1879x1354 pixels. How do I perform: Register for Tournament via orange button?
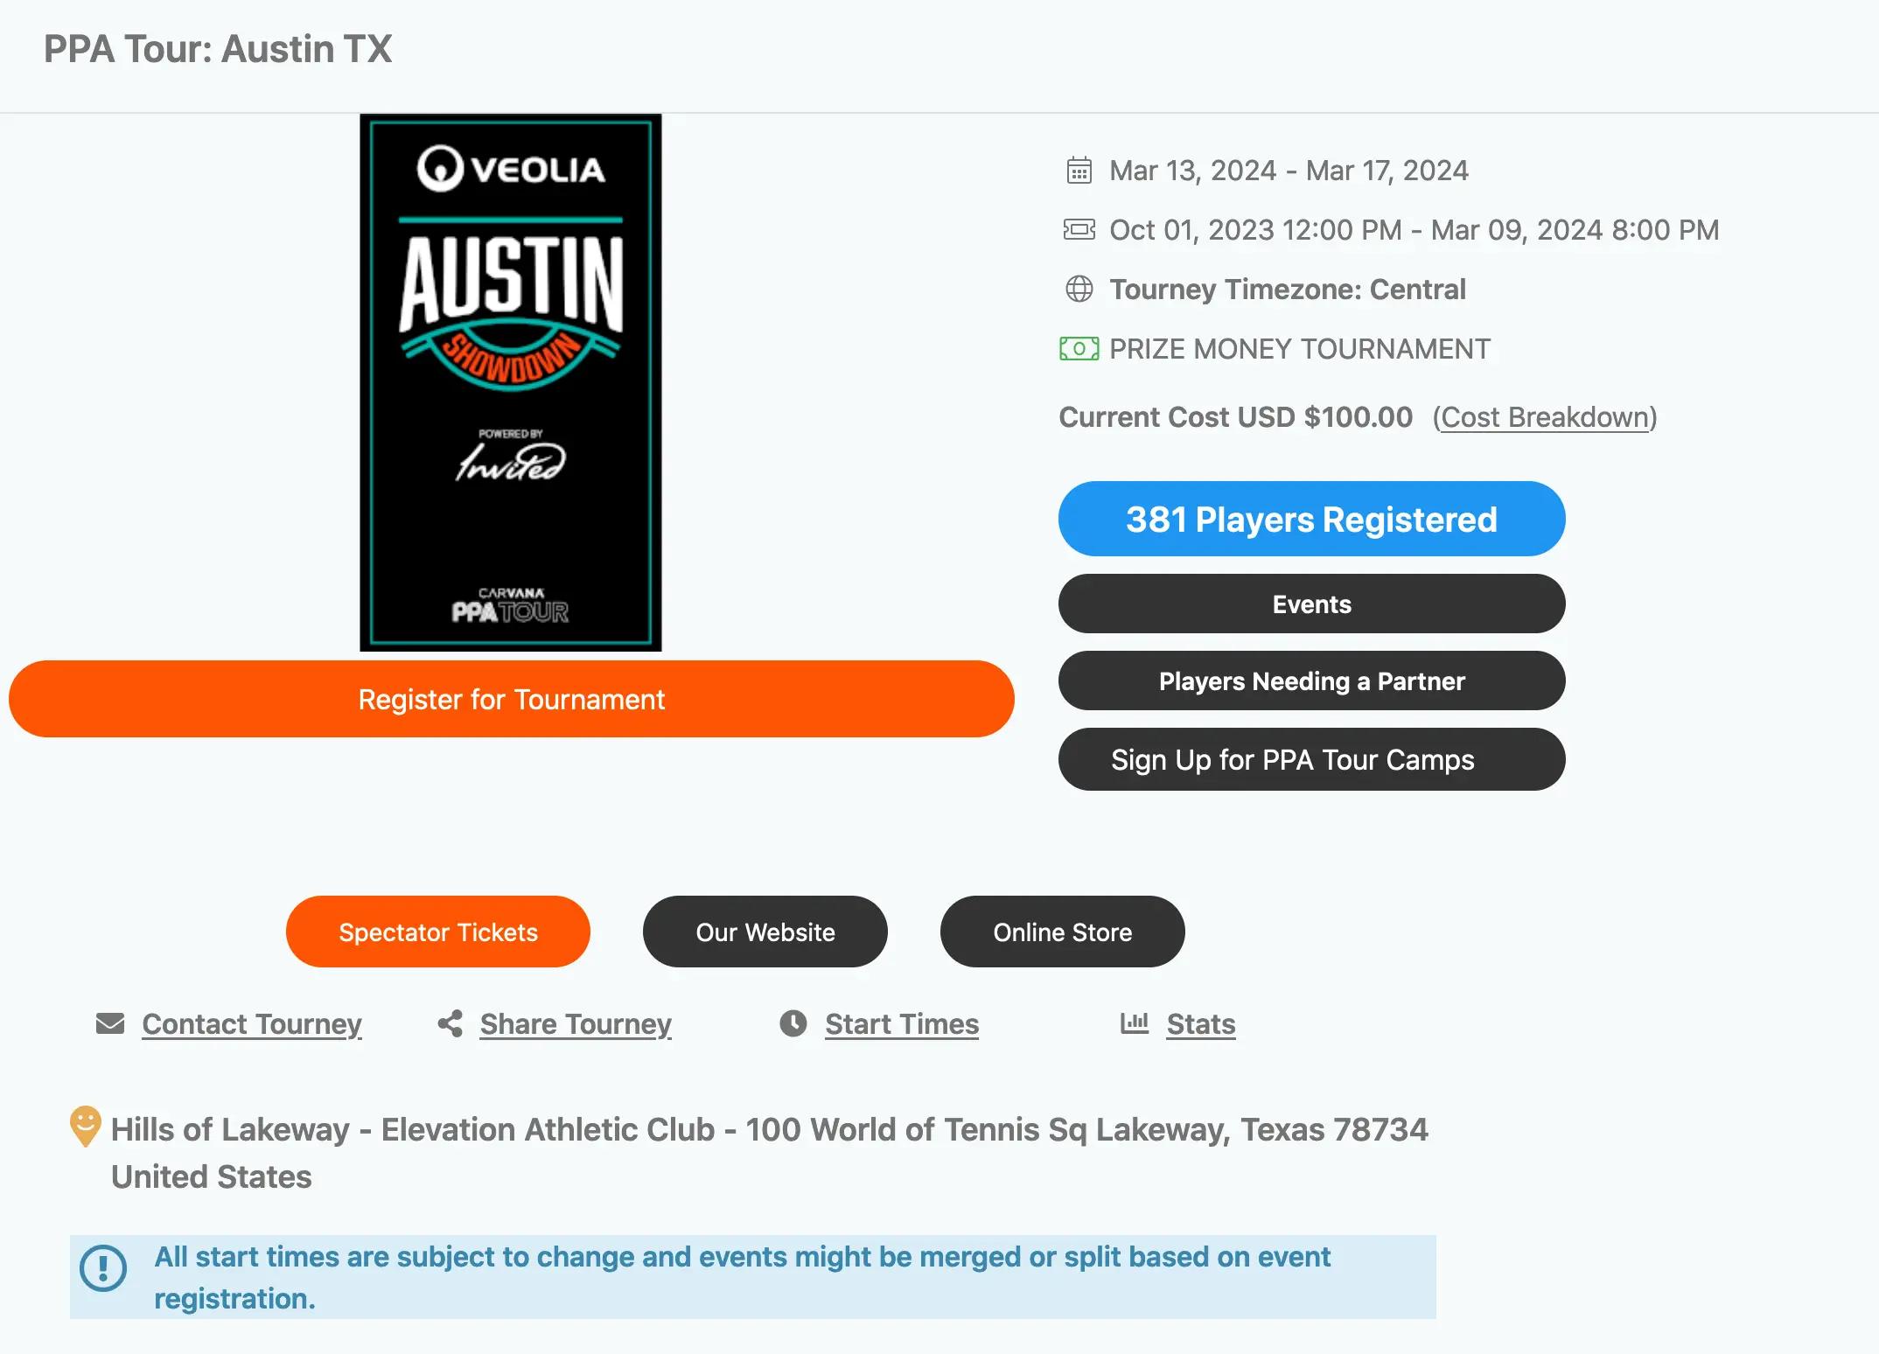[x=512, y=699]
